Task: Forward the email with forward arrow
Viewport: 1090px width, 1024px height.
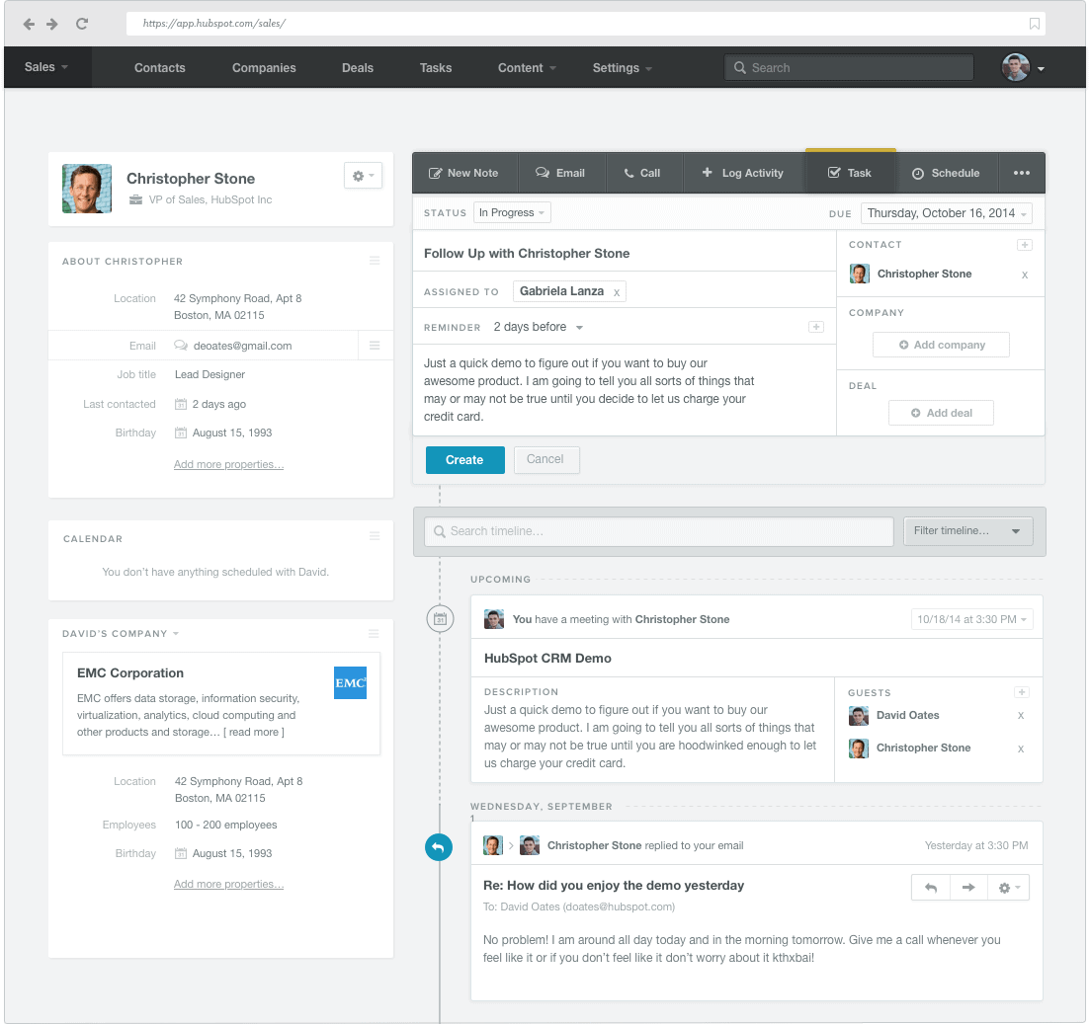Action: [968, 888]
